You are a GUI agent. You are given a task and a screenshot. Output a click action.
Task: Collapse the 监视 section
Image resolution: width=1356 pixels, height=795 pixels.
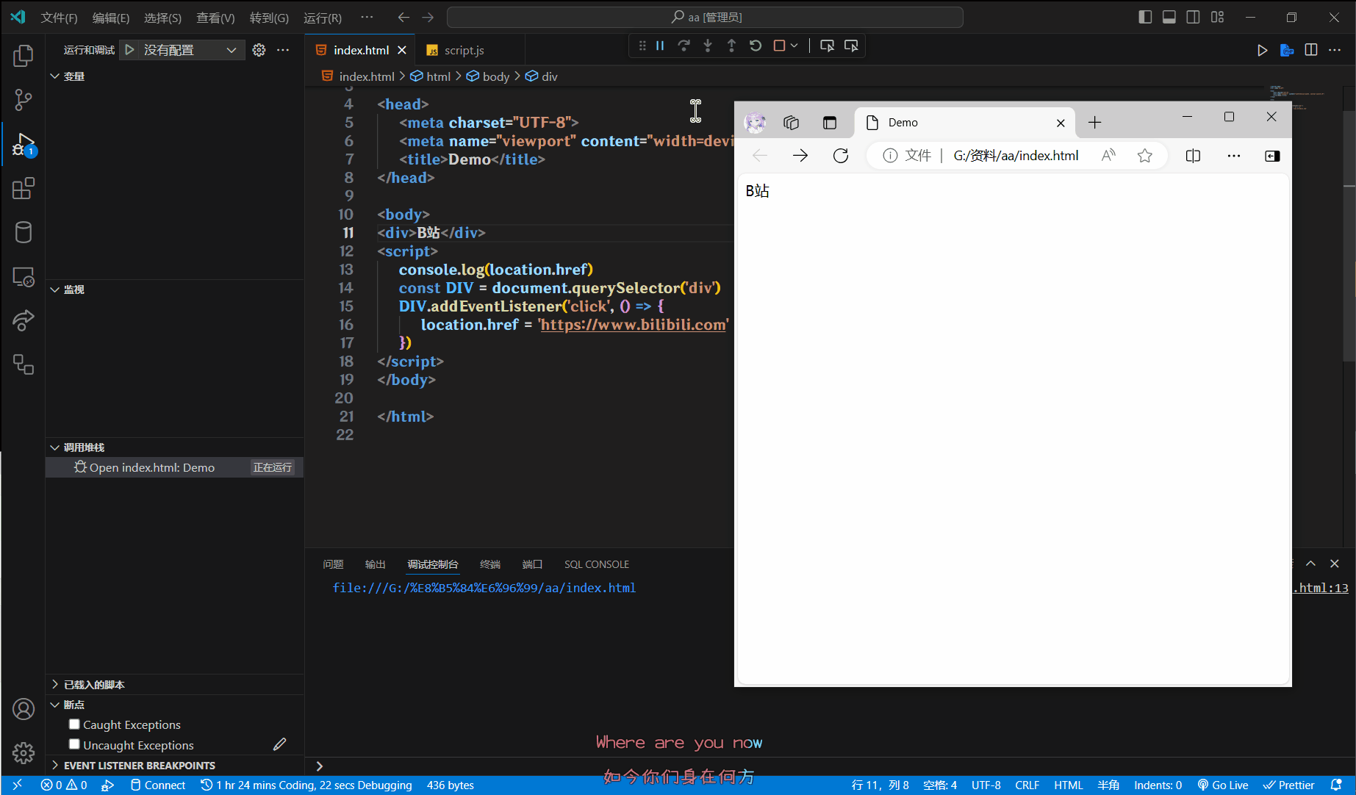[x=55, y=289]
